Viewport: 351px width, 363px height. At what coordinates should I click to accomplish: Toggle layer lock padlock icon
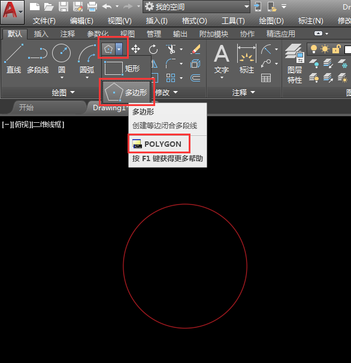tap(337, 49)
